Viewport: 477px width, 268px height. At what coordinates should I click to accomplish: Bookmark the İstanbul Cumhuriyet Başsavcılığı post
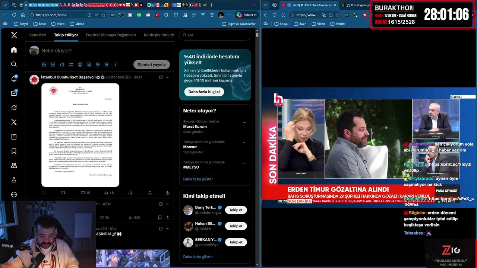point(130,193)
